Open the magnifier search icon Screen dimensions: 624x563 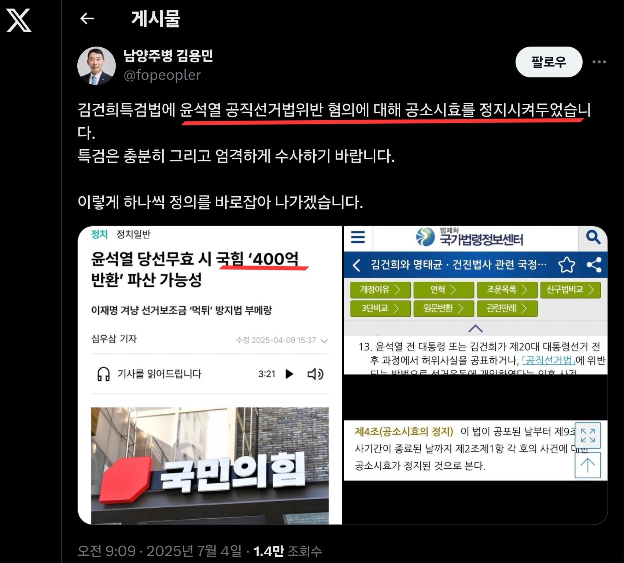(593, 237)
